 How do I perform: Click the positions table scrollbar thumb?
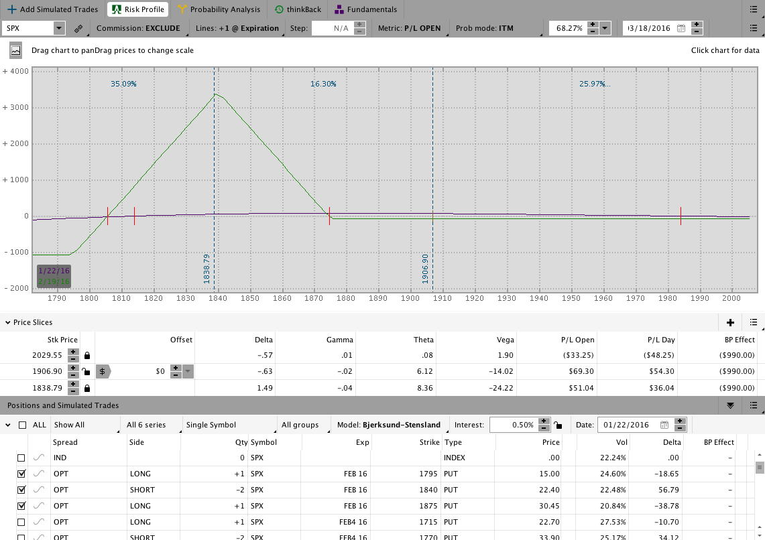(759, 467)
